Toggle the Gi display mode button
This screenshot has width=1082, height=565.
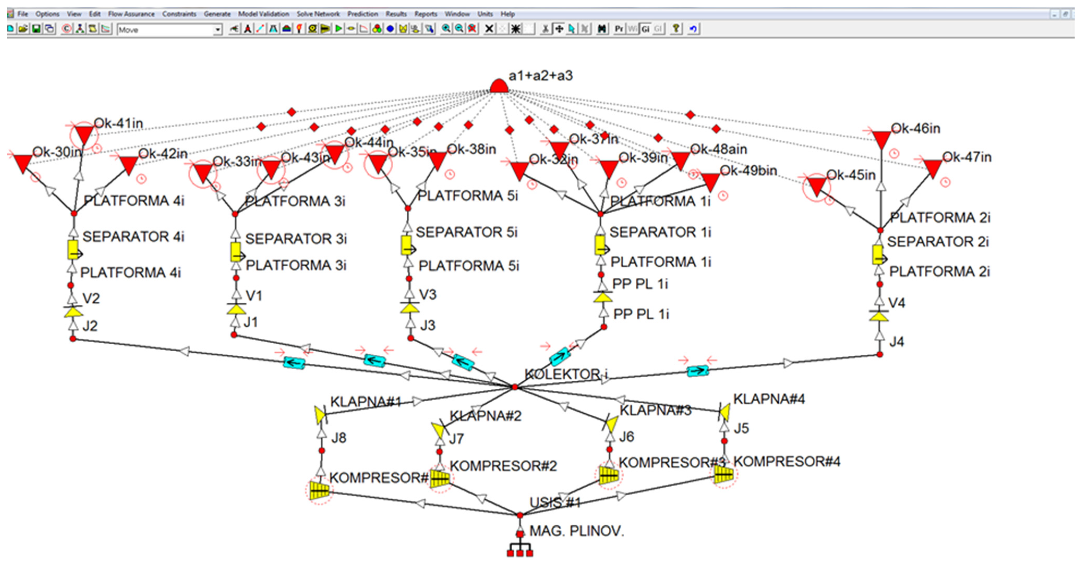click(x=646, y=29)
